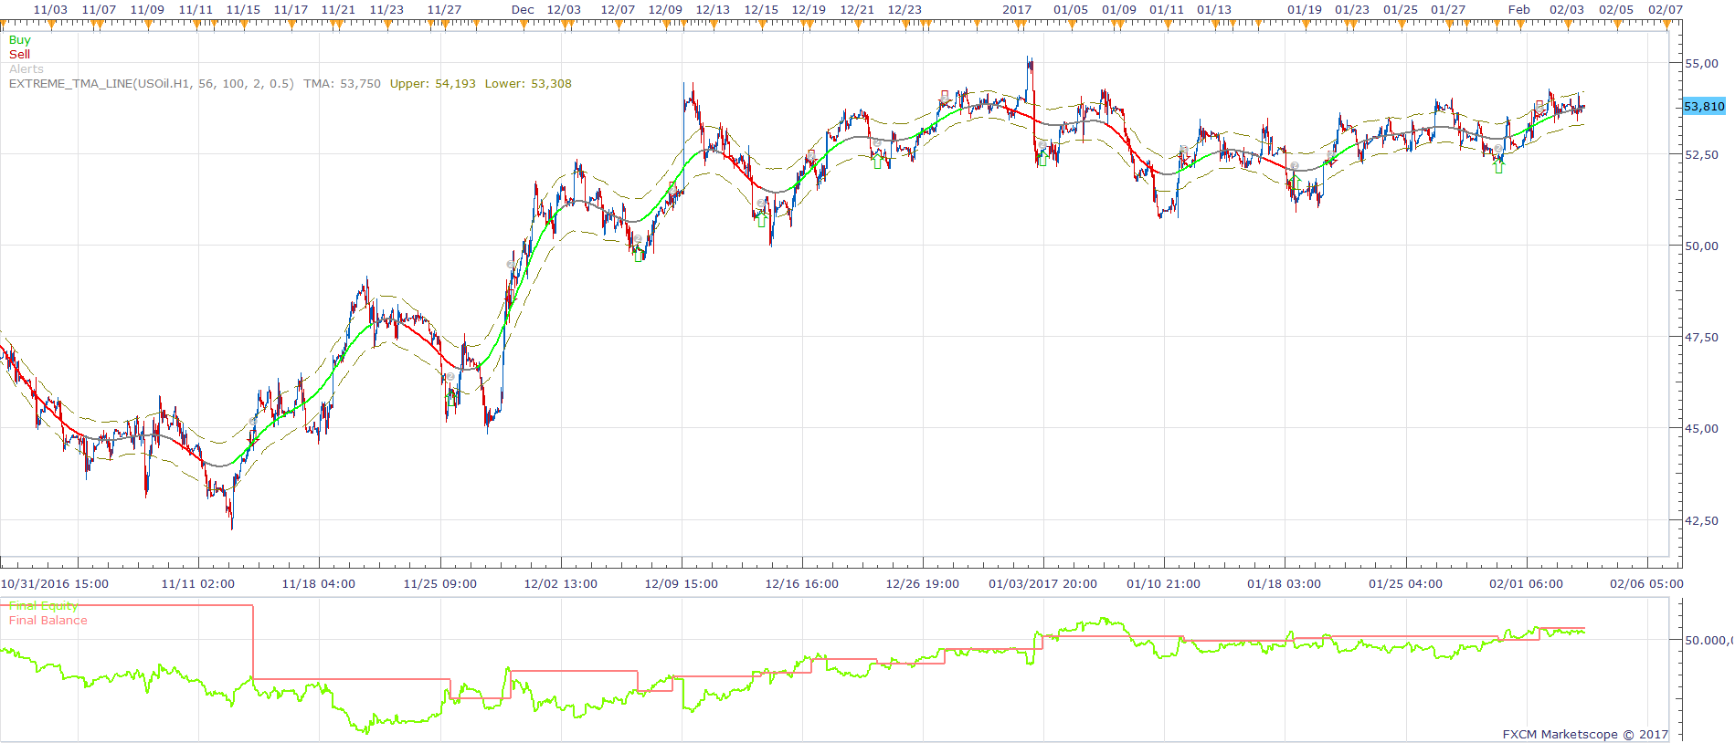Image resolution: width=1735 pixels, height=743 pixels.
Task: Click the 11/11 02:00 time label
Action: [x=198, y=584]
